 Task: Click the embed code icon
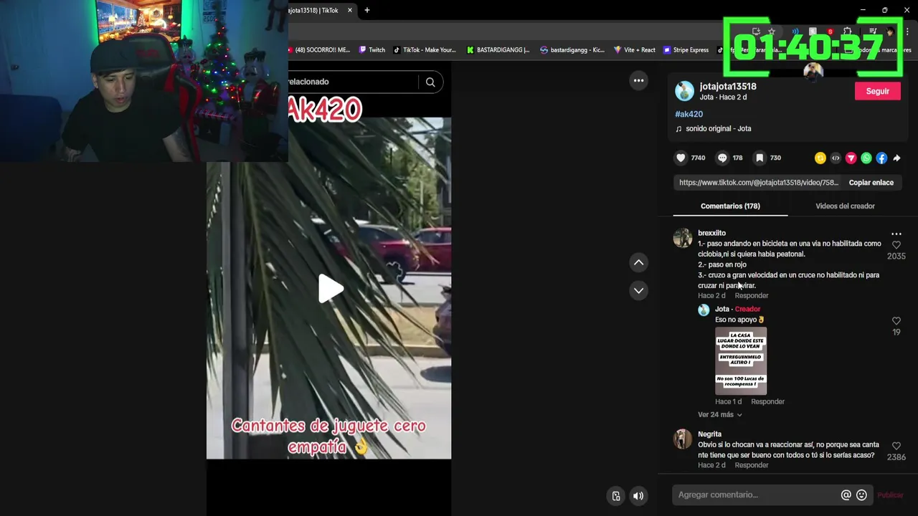point(836,158)
